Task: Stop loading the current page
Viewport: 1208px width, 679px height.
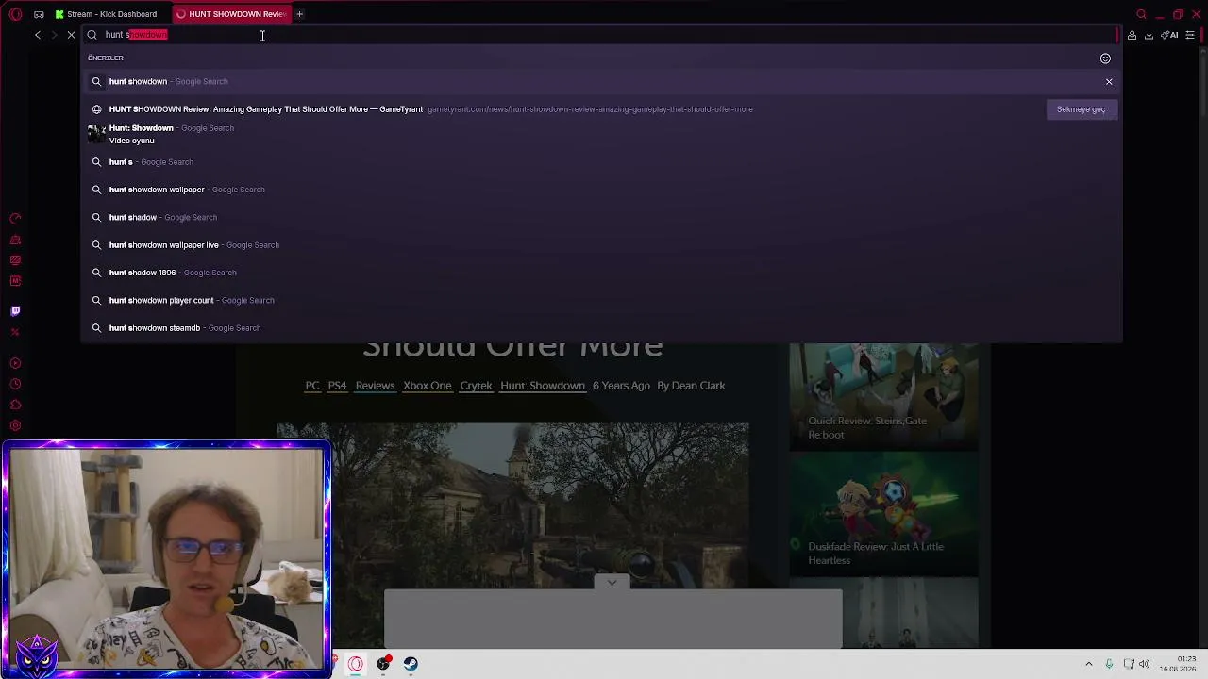Action: click(x=71, y=35)
